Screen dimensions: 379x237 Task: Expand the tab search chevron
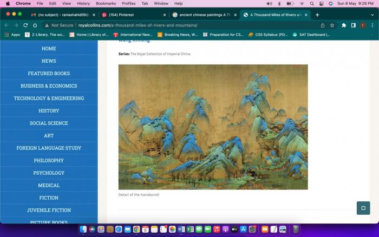[373, 15]
